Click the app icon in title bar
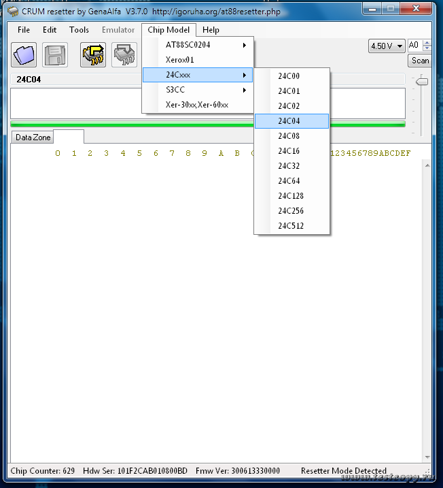 pos(12,12)
